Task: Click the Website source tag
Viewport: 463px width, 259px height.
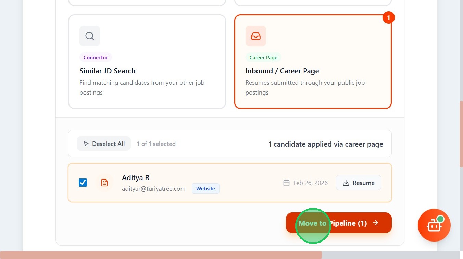Action: (205, 189)
